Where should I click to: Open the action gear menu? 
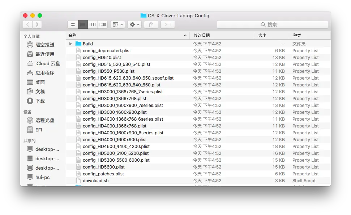click(x=133, y=24)
